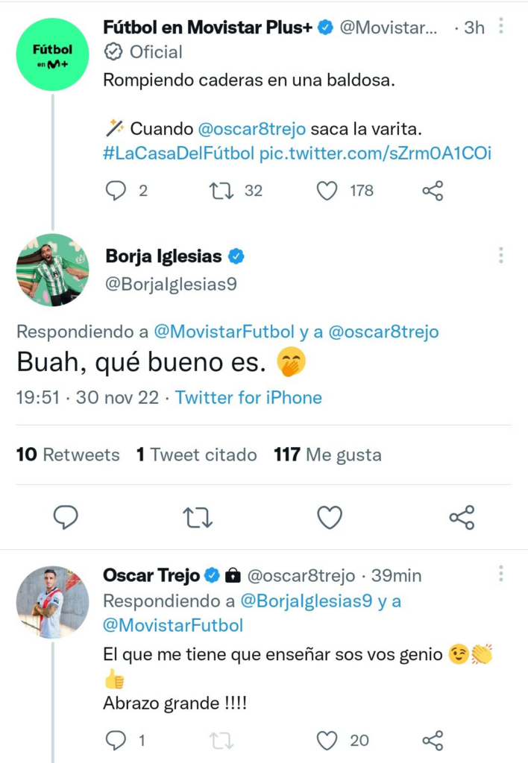Viewport: 528px width, 763px height.
Task: View the 117 Me gusta list
Action: [x=327, y=455]
